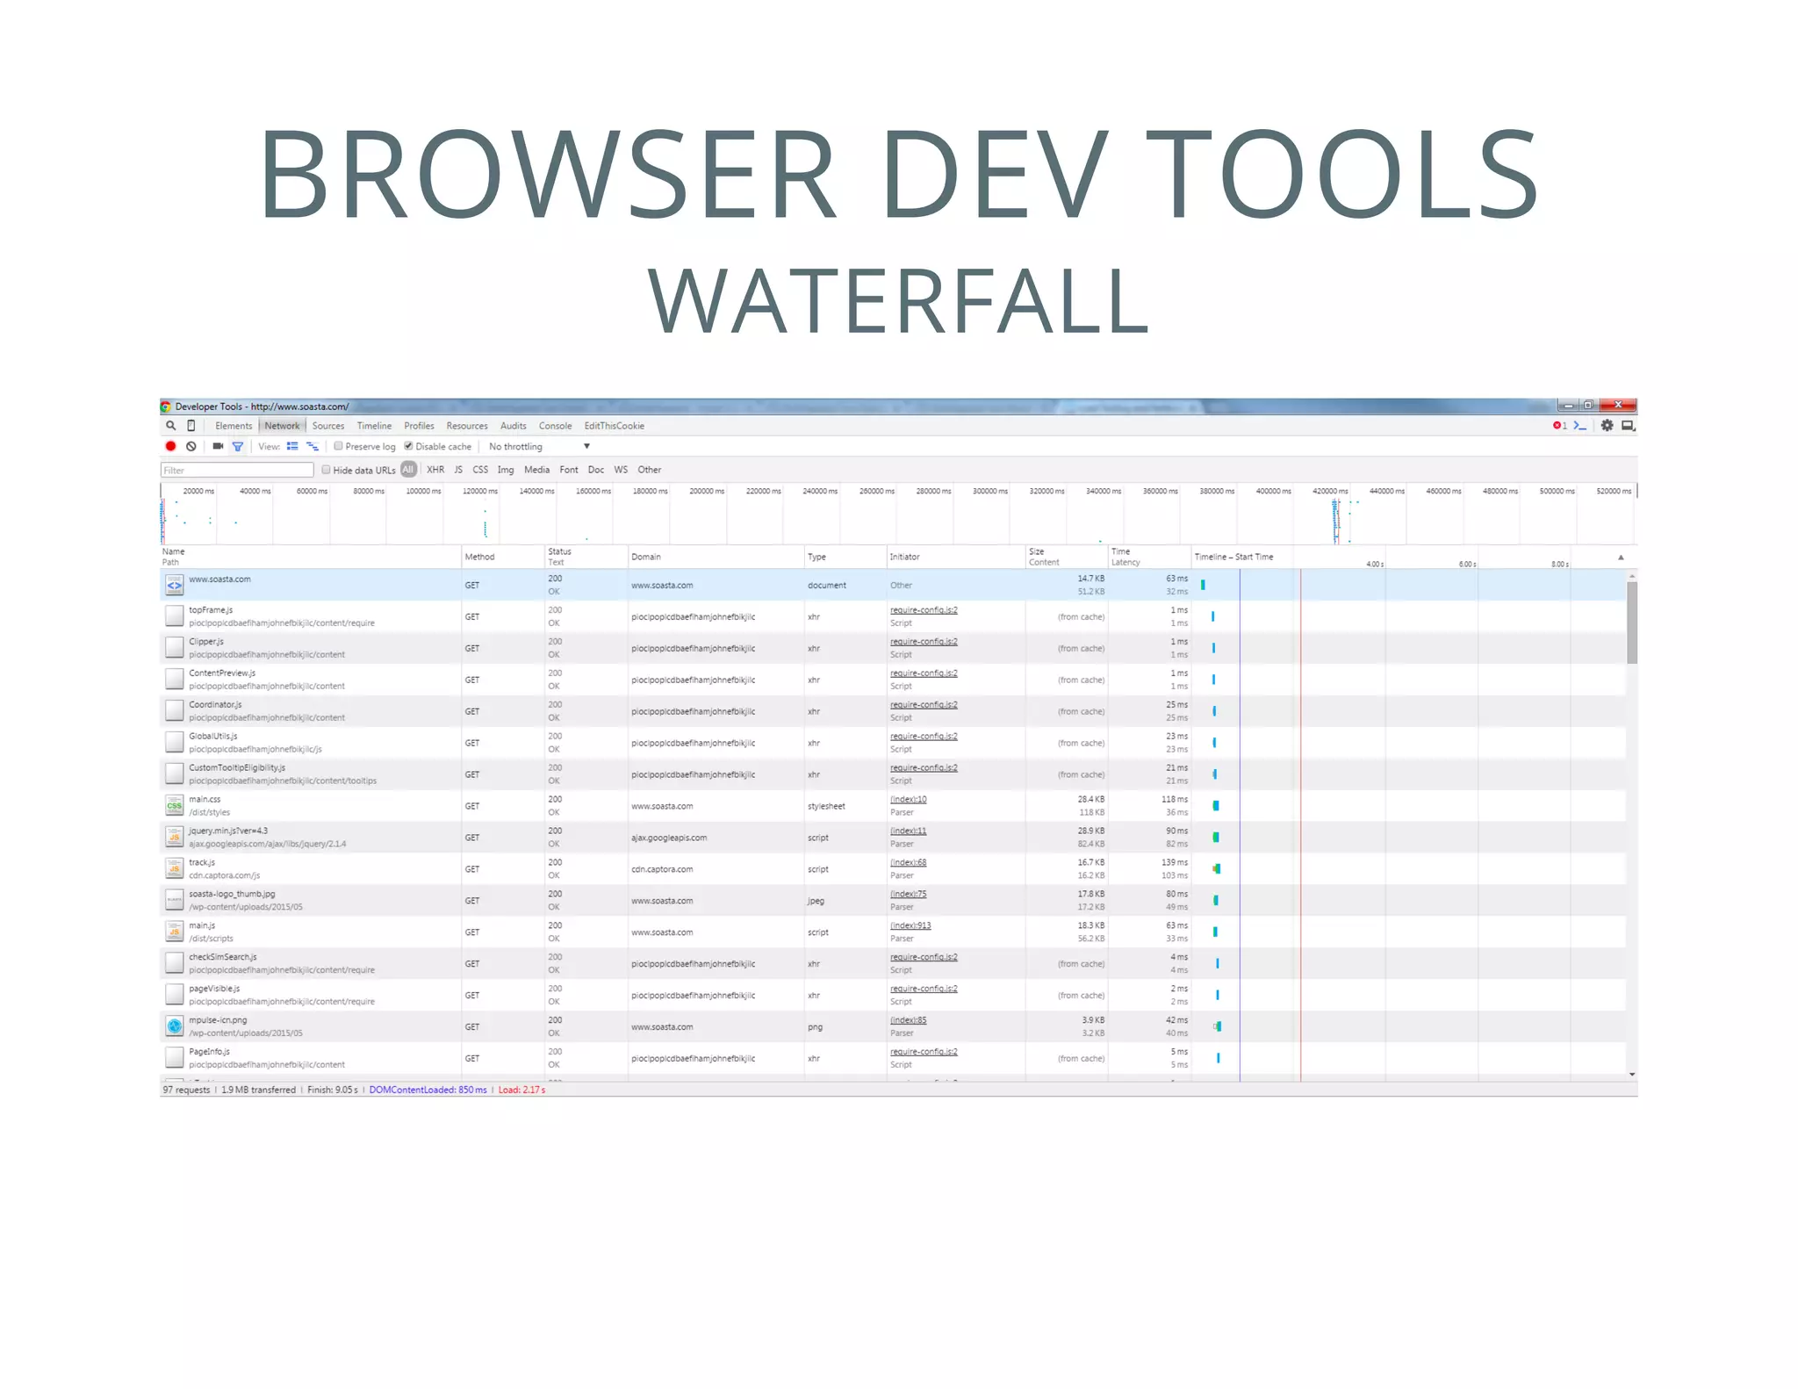
Task: Open DevTools settings gear
Action: pyautogui.click(x=1607, y=426)
